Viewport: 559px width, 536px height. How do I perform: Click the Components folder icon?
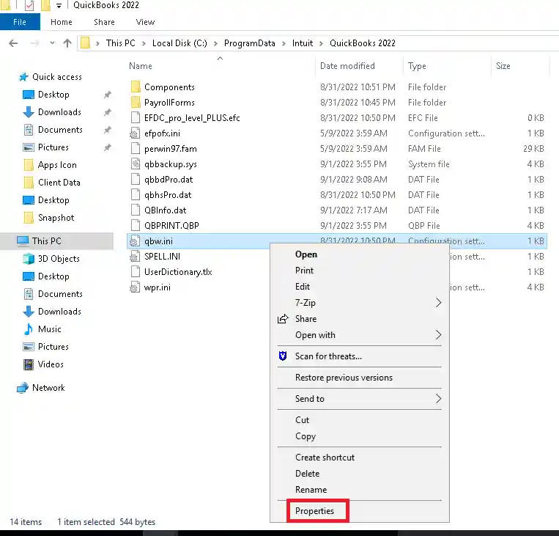point(136,87)
